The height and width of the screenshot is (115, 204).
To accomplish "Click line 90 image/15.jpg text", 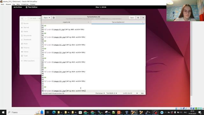I will [x=60, y=81].
